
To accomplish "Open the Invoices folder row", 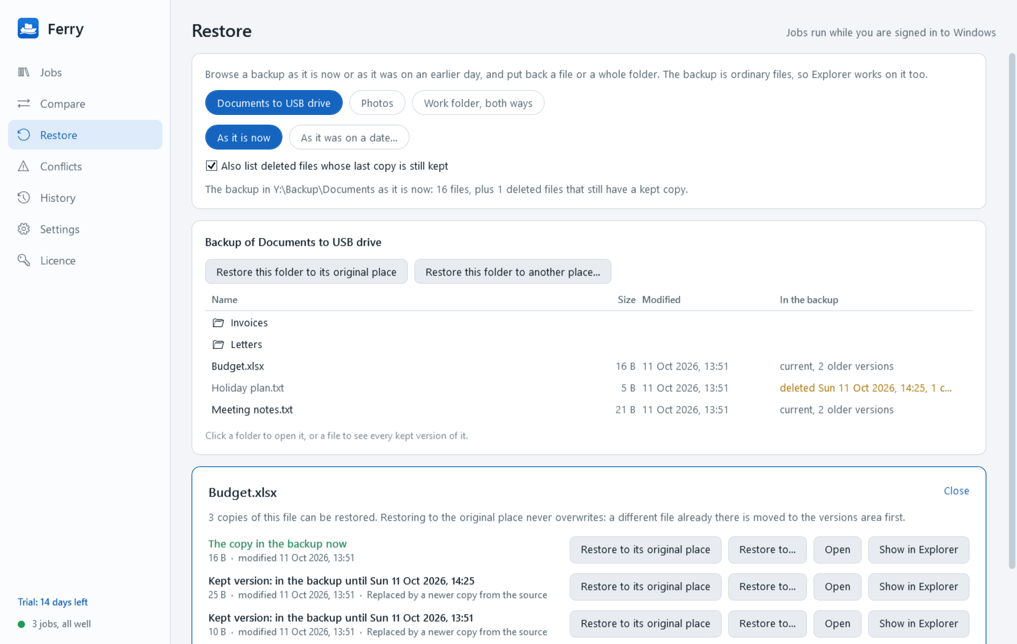I will click(x=589, y=323).
